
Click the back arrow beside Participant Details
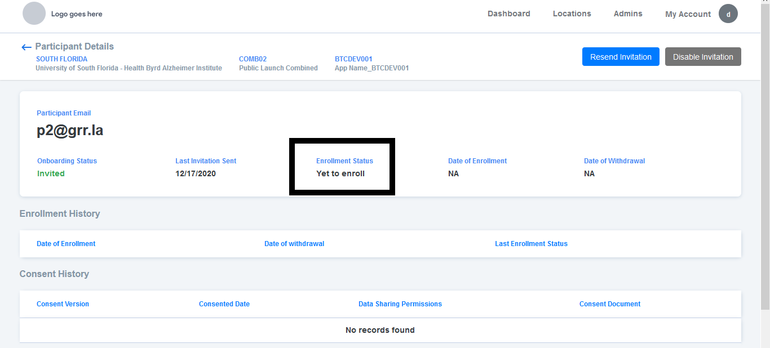click(26, 47)
